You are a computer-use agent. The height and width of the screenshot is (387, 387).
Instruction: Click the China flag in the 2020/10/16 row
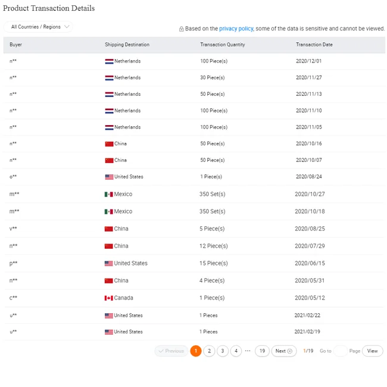(109, 143)
